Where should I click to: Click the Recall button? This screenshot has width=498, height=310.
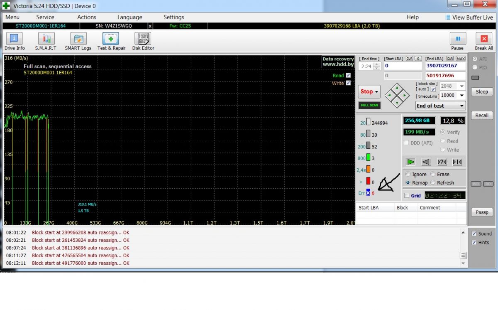pyautogui.click(x=482, y=115)
